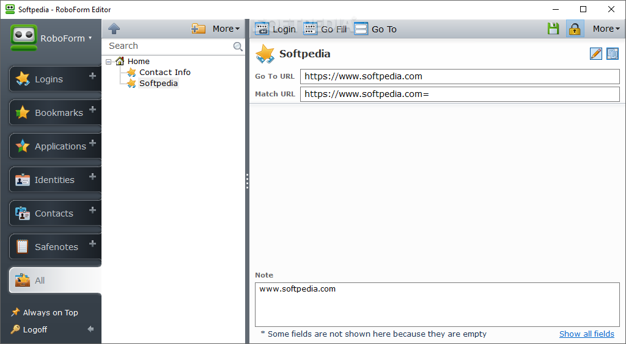Screen dimensions: 626x344
Task: Edit the Go To URL field
Action: pos(460,76)
